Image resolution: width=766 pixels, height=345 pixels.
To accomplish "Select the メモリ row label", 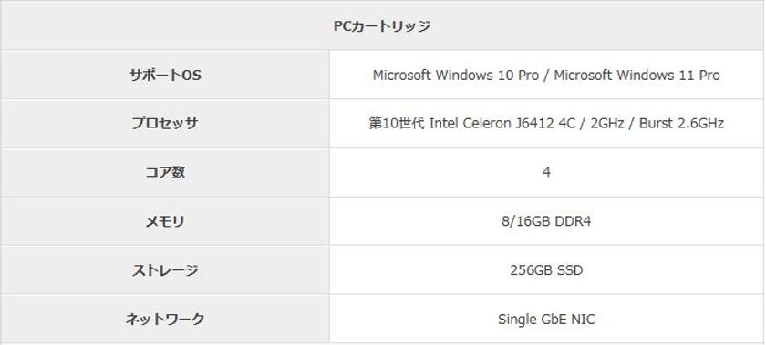I will tap(165, 221).
